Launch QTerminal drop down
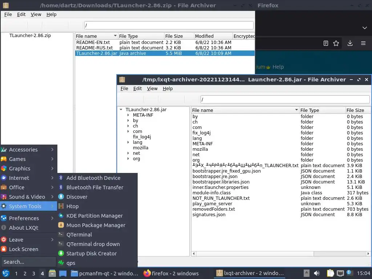Viewport: 372px width, 279px height. pyautogui.click(x=97, y=244)
